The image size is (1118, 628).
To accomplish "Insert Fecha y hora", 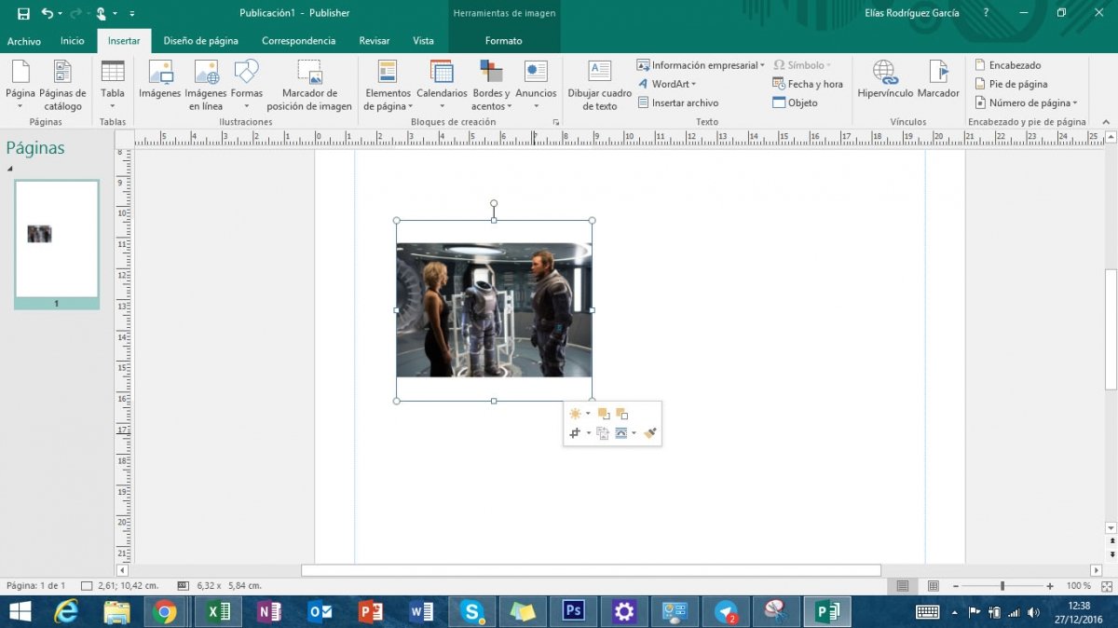I will [x=808, y=84].
